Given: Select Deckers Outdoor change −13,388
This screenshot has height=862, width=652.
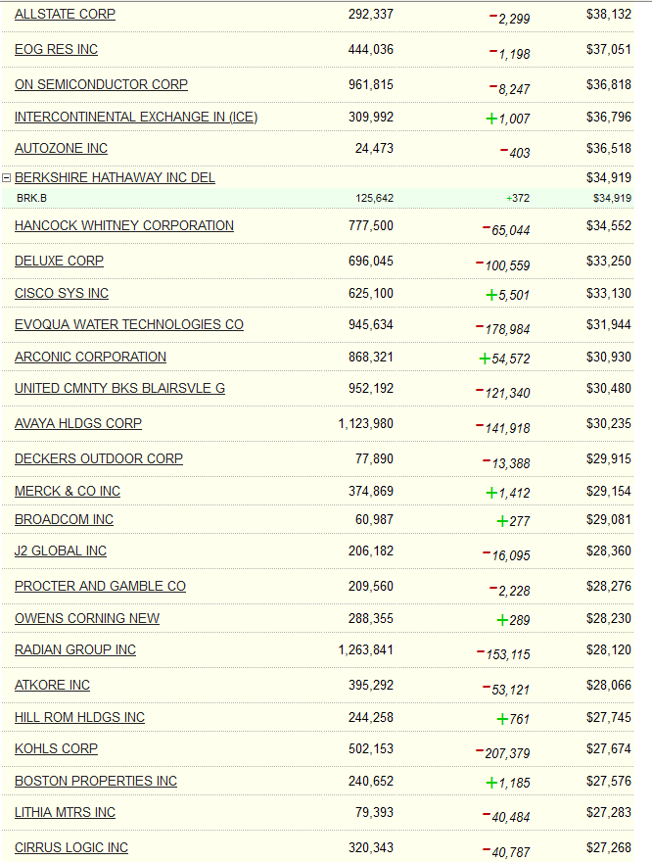Looking at the screenshot, I should pyautogui.click(x=506, y=463).
